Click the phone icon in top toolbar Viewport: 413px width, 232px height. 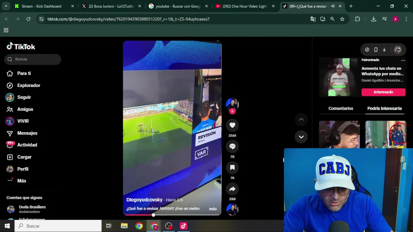point(376,50)
